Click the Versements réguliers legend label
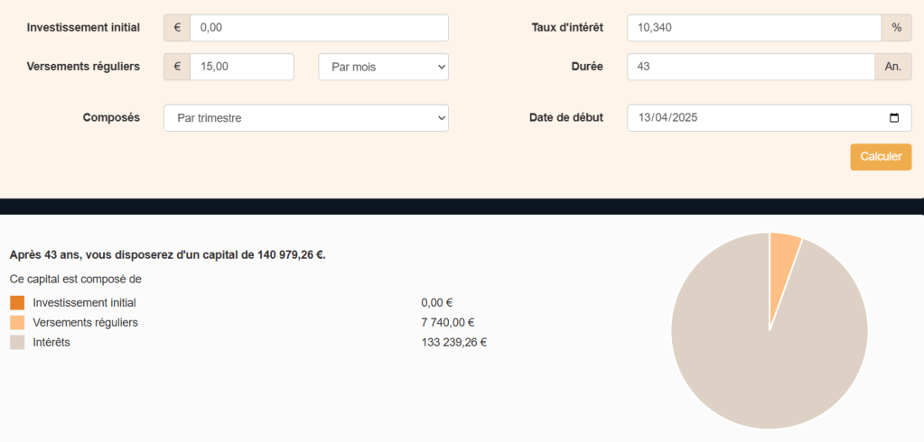 [85, 323]
